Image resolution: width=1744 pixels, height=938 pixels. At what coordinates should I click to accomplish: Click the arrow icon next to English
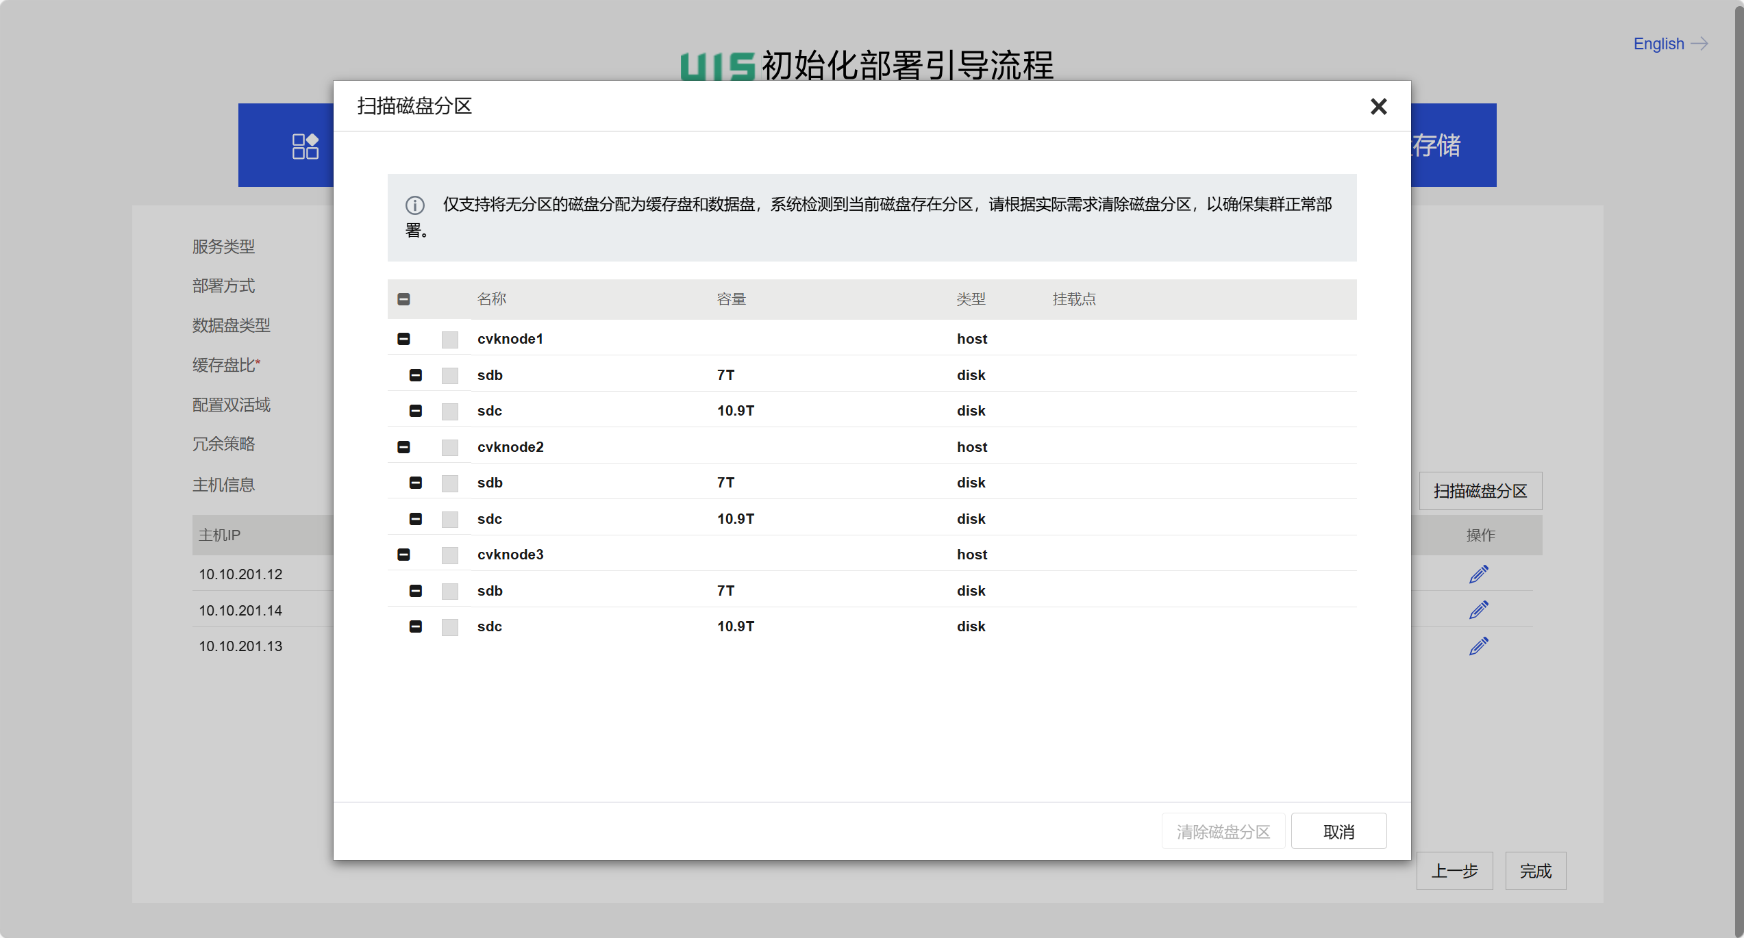(1699, 44)
